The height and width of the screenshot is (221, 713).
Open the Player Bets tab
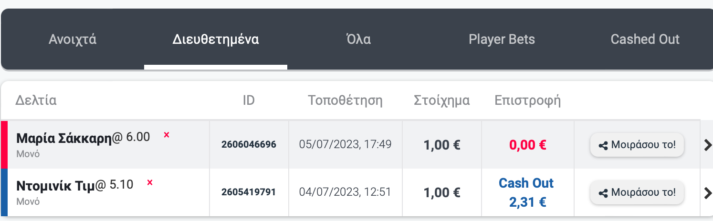pyautogui.click(x=502, y=39)
